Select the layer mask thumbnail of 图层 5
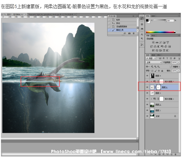The height and width of the screenshot is (157, 187). tap(158, 87)
